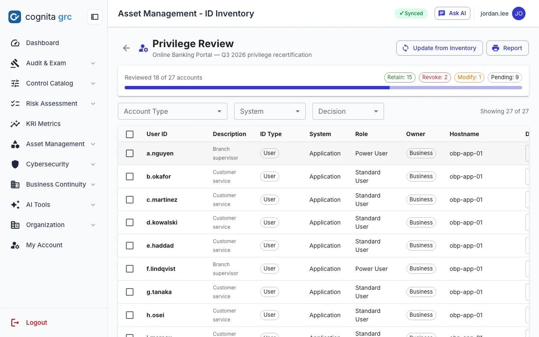Click the cognita grc logo icon
This screenshot has width=539, height=337.
point(15,17)
